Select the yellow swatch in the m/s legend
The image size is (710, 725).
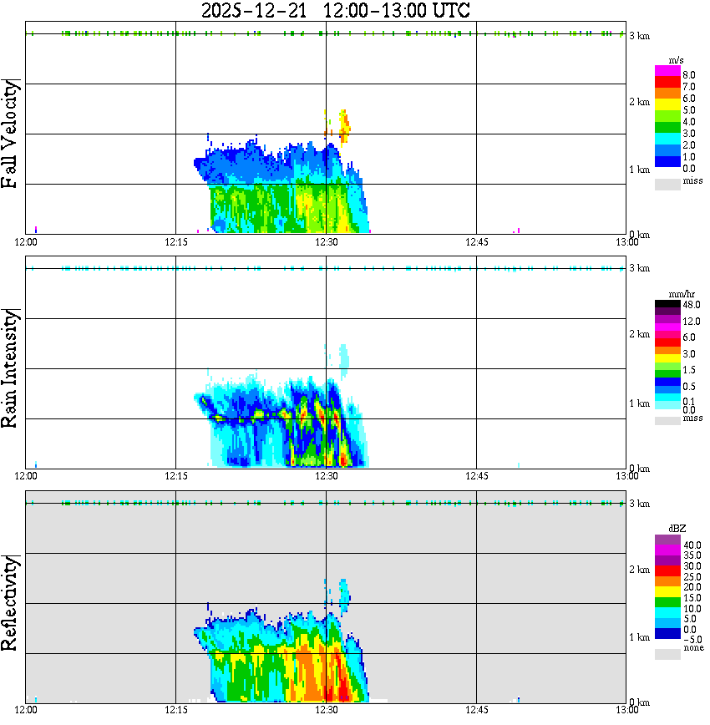point(667,105)
